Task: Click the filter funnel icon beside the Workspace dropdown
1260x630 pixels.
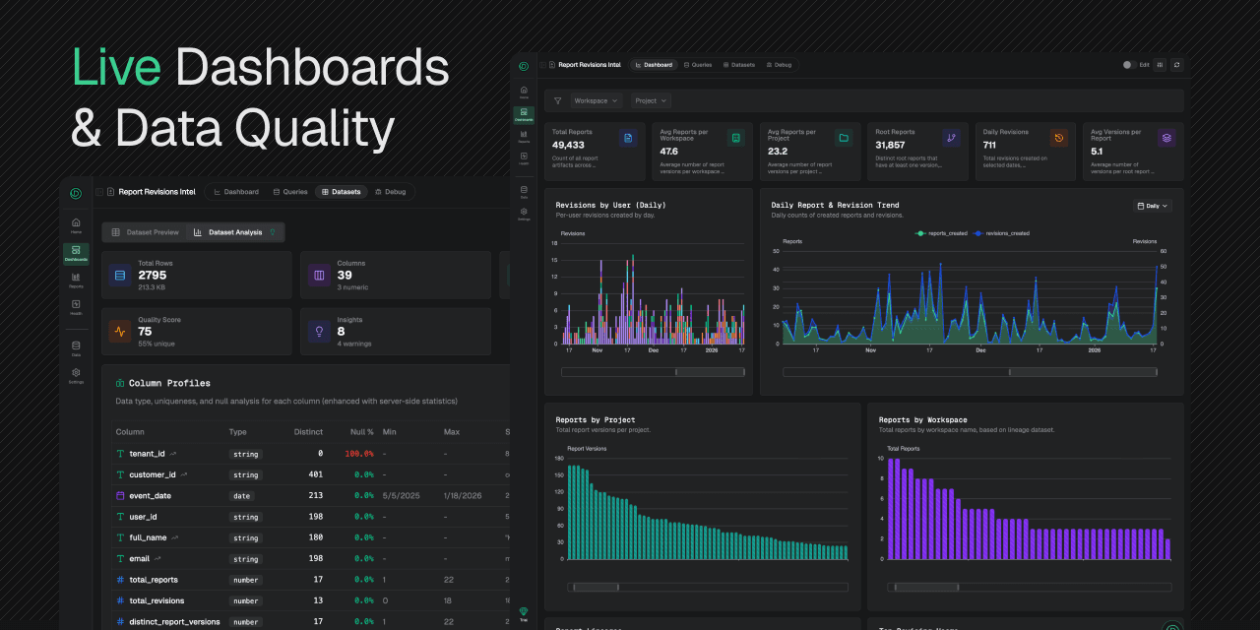Action: point(557,100)
